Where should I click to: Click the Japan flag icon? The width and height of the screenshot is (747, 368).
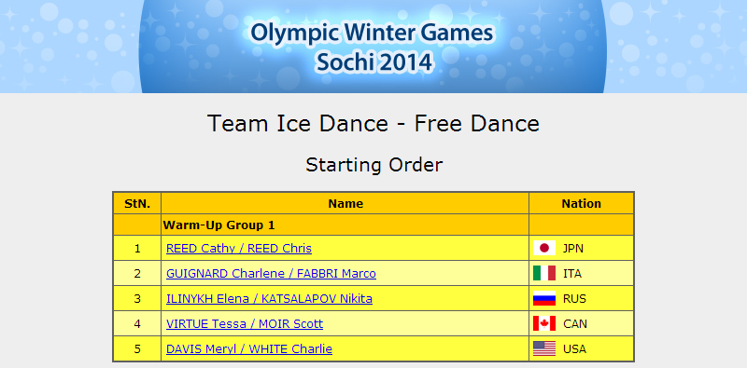pos(544,248)
